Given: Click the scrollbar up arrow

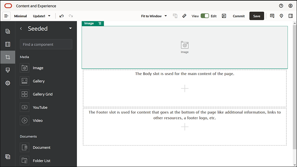Looking at the screenshot, I should click(x=294, y=23).
